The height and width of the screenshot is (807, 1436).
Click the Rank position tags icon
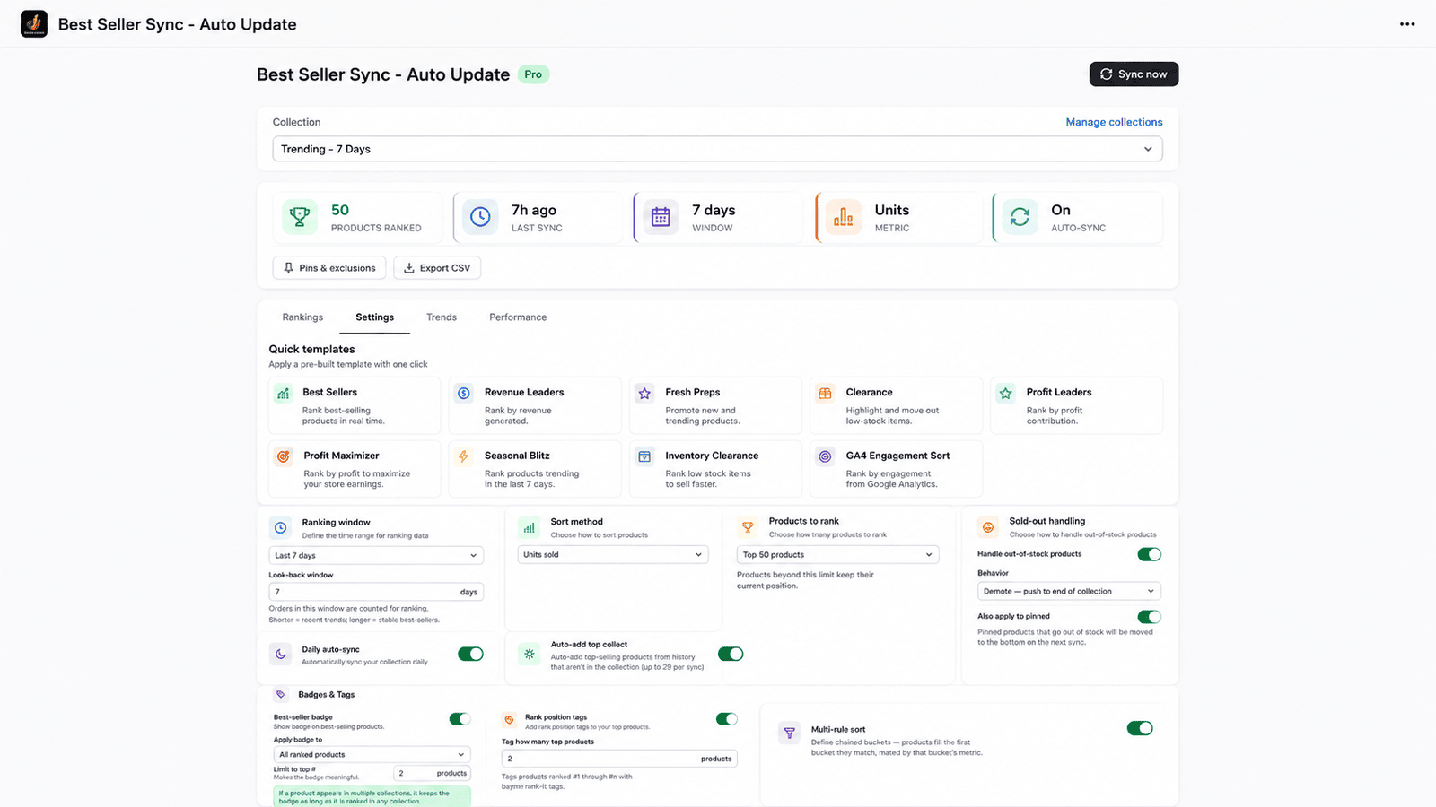509,719
